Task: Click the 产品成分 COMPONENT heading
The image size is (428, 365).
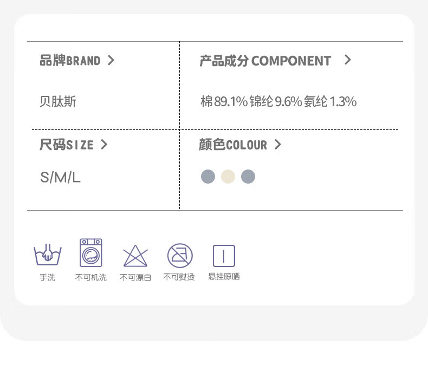Action: (265, 61)
